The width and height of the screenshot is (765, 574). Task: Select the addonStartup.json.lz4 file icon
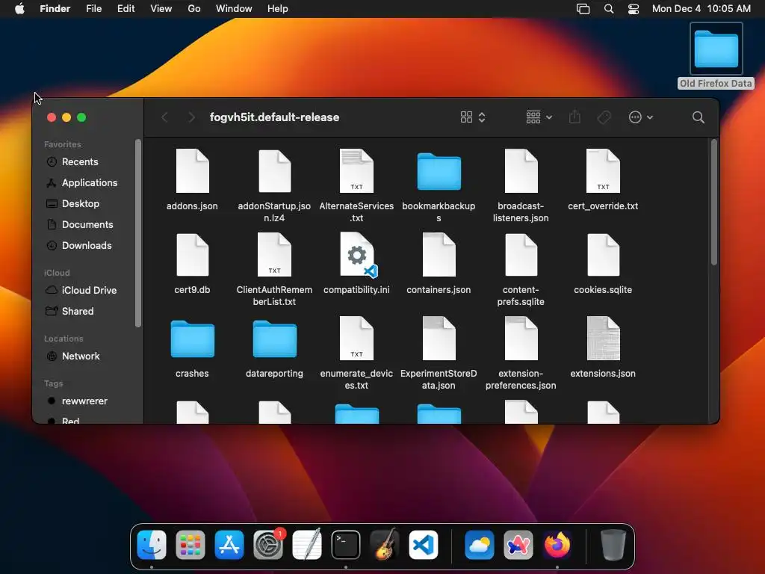tap(275, 171)
